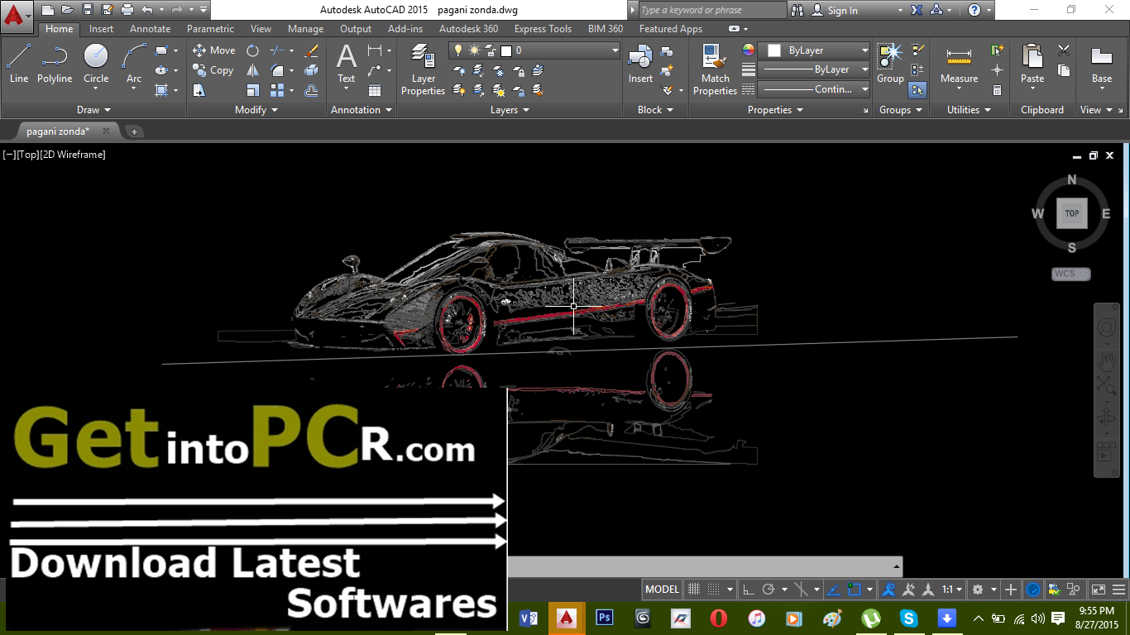Open the Manage ribbon tab
Image resolution: width=1130 pixels, height=635 pixels.
305,29
